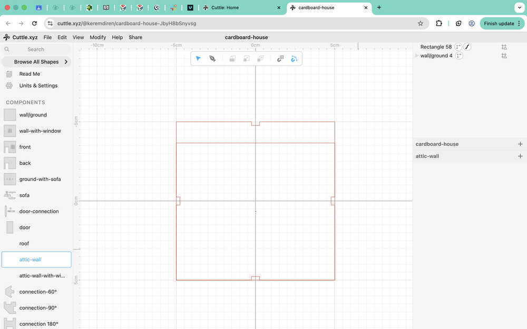Open Browse All Shapes chevron
Screen dimensions: 527x329
(x=66, y=62)
